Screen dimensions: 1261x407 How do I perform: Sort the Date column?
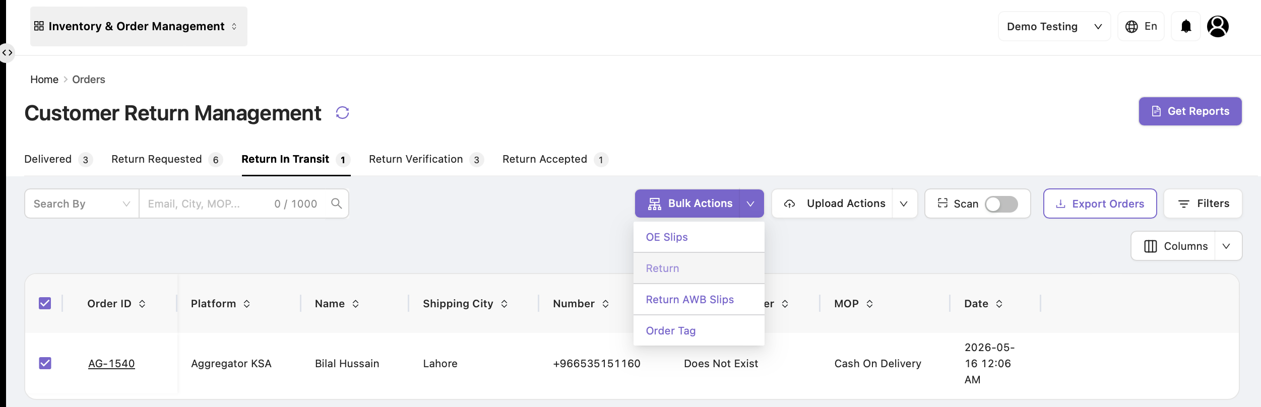[999, 304]
